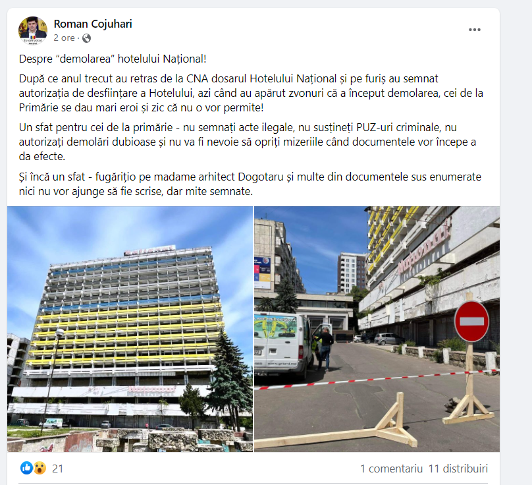
Task: Click the paragraph starting "Un sfat pentru cei"
Action: [x=248, y=142]
